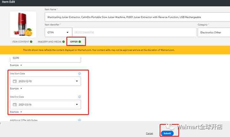This screenshot has height=137, width=230.
Task: Select the Offer tab
Action: 75,42
